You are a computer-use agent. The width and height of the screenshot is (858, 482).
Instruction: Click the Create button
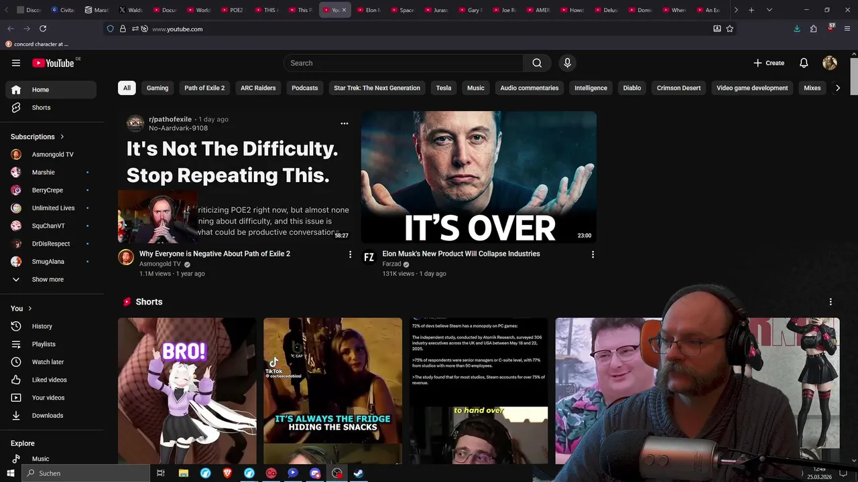click(769, 63)
